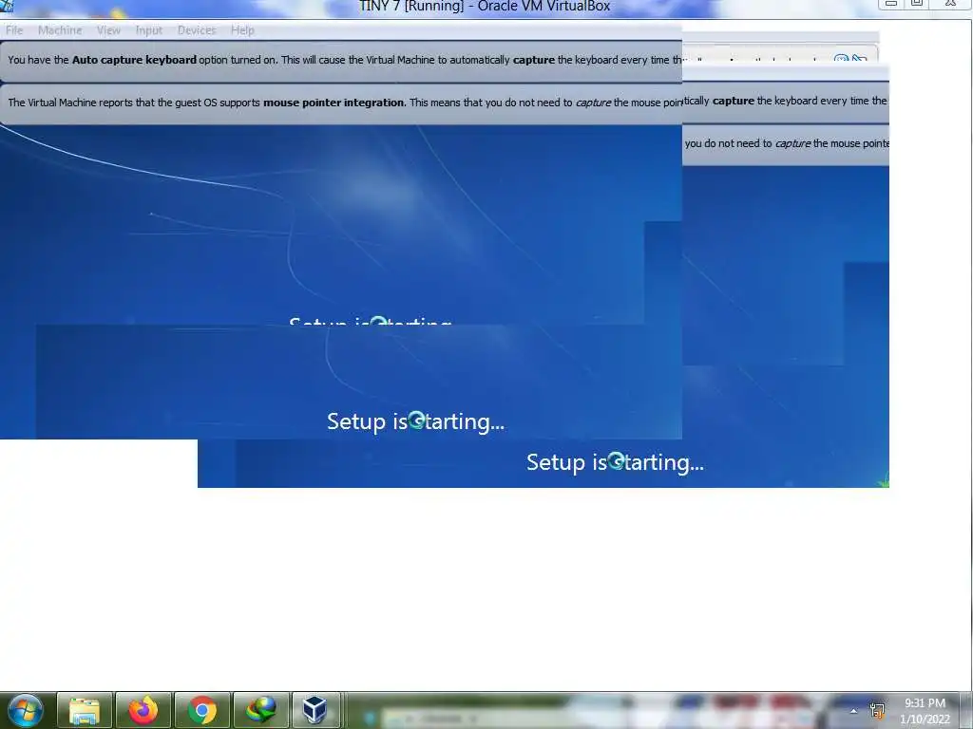Image resolution: width=973 pixels, height=729 pixels.
Task: Click the Windows Start orb
Action: pyautogui.click(x=25, y=710)
